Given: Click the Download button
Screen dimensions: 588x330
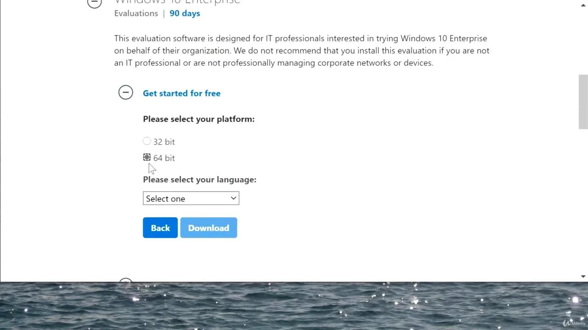Looking at the screenshot, I should pyautogui.click(x=209, y=228).
